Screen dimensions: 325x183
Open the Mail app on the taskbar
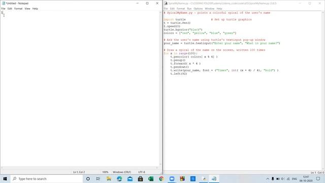[130, 178]
